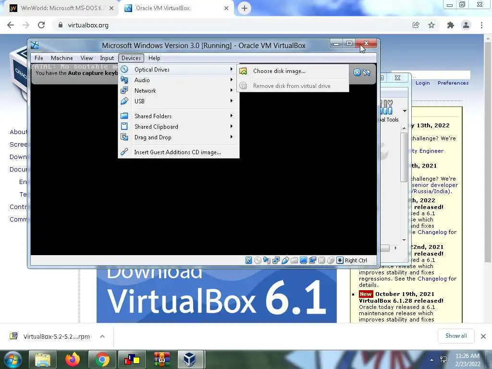492x369 pixels.
Task: Dismiss the auto capture keyboard notification
Action: pos(357,73)
